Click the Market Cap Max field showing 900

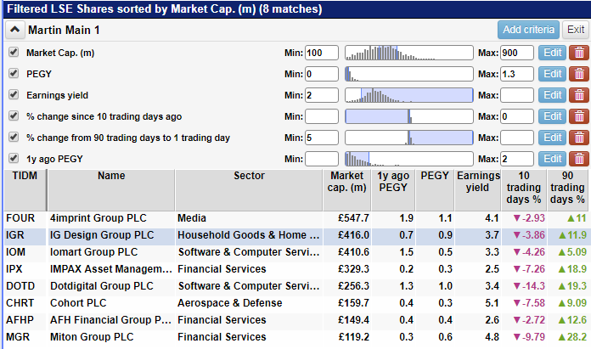517,53
